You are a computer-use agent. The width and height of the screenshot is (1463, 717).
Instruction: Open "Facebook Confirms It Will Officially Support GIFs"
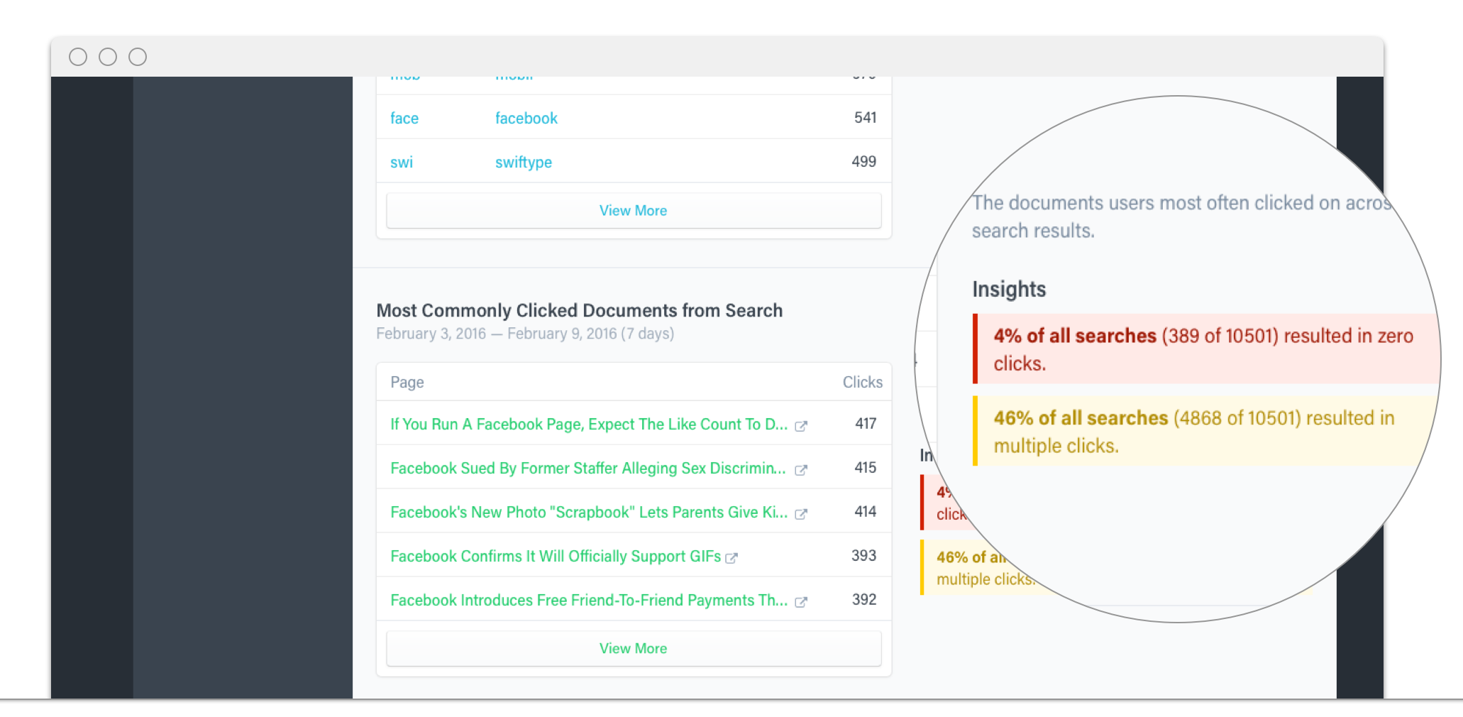(555, 557)
